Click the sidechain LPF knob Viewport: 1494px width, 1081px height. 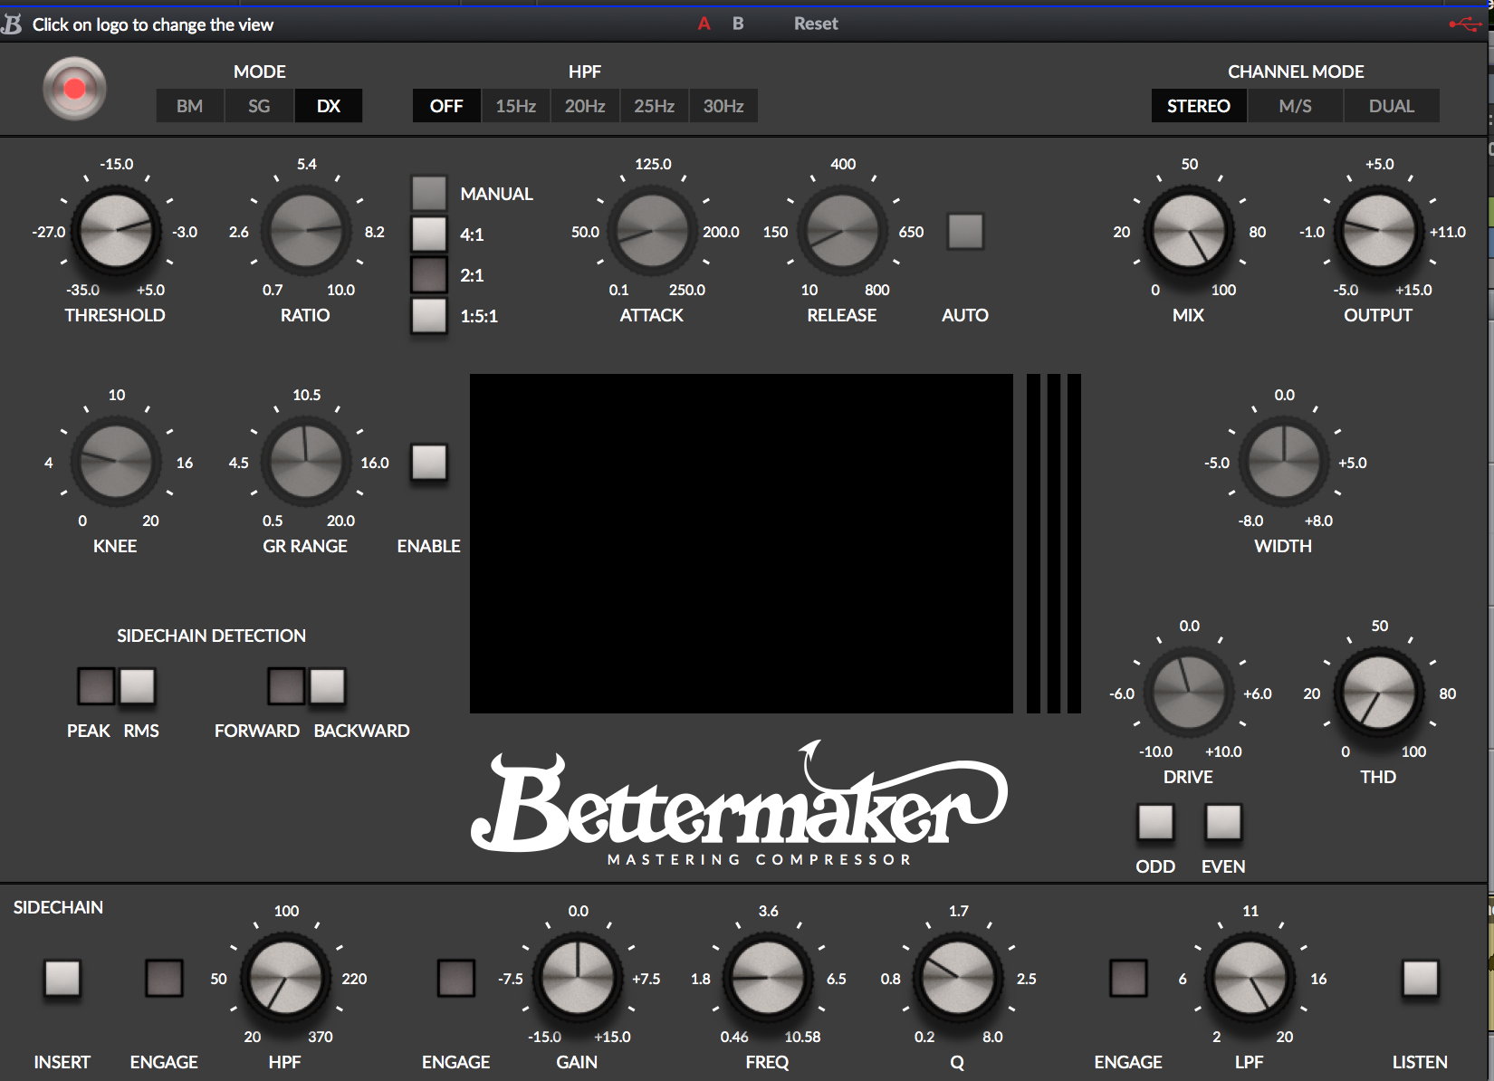(x=1250, y=978)
